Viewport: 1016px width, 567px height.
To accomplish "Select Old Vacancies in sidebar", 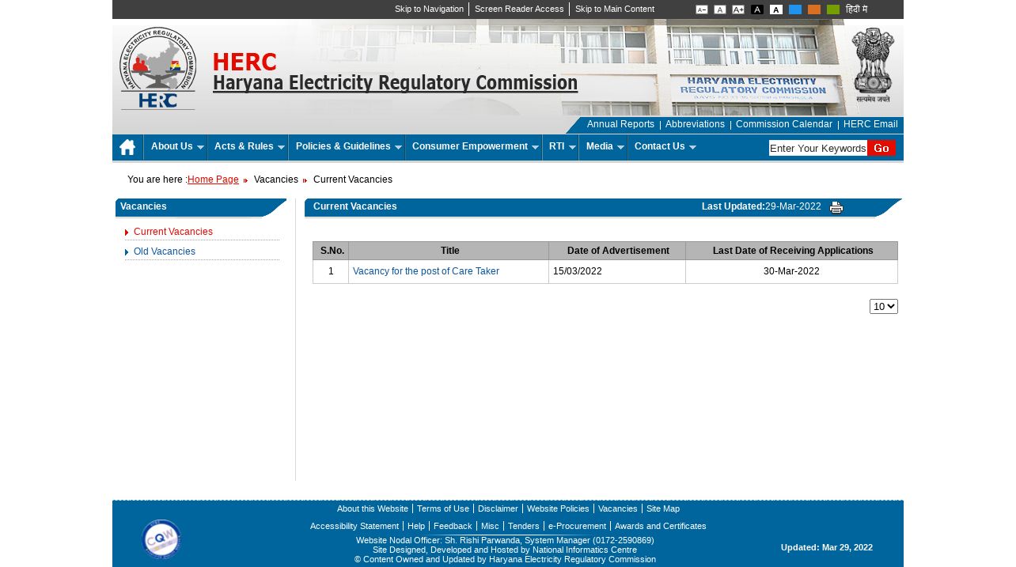I will pos(165,251).
